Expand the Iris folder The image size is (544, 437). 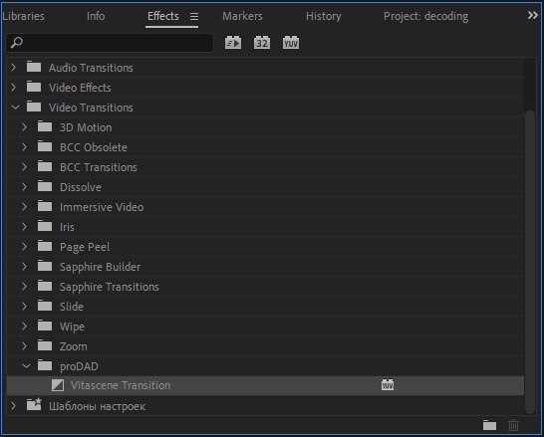tap(24, 227)
